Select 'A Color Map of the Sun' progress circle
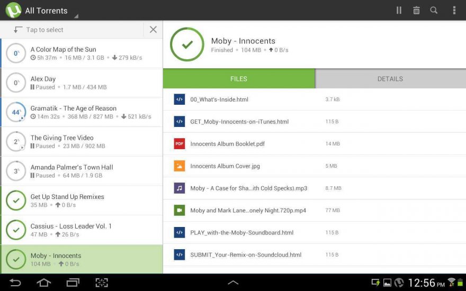Screen dimensions: 466x291 pyautogui.click(x=16, y=53)
